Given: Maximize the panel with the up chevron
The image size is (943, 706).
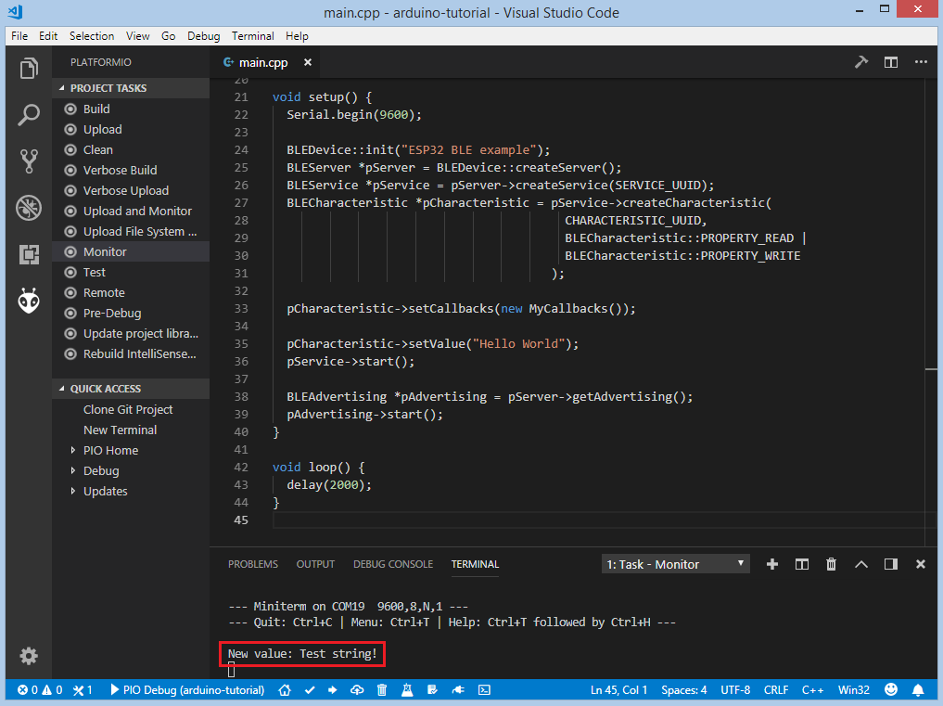Looking at the screenshot, I should (861, 564).
